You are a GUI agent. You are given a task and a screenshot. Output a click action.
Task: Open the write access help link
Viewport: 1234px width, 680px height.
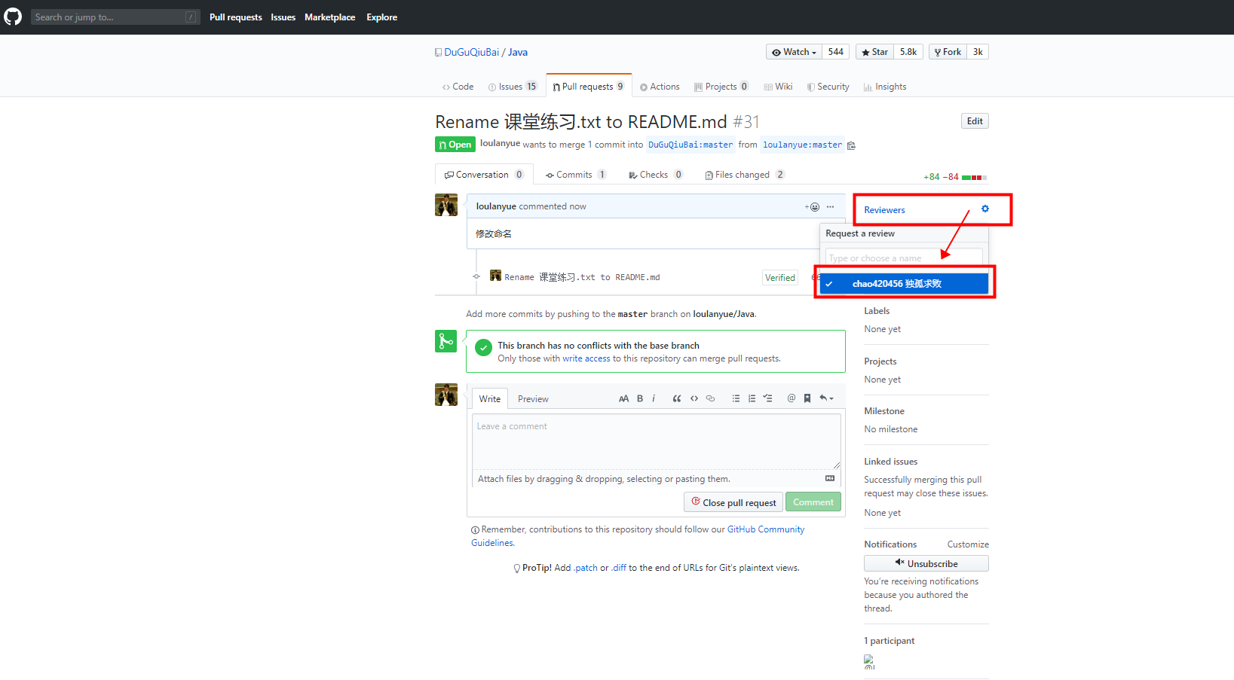(x=586, y=358)
